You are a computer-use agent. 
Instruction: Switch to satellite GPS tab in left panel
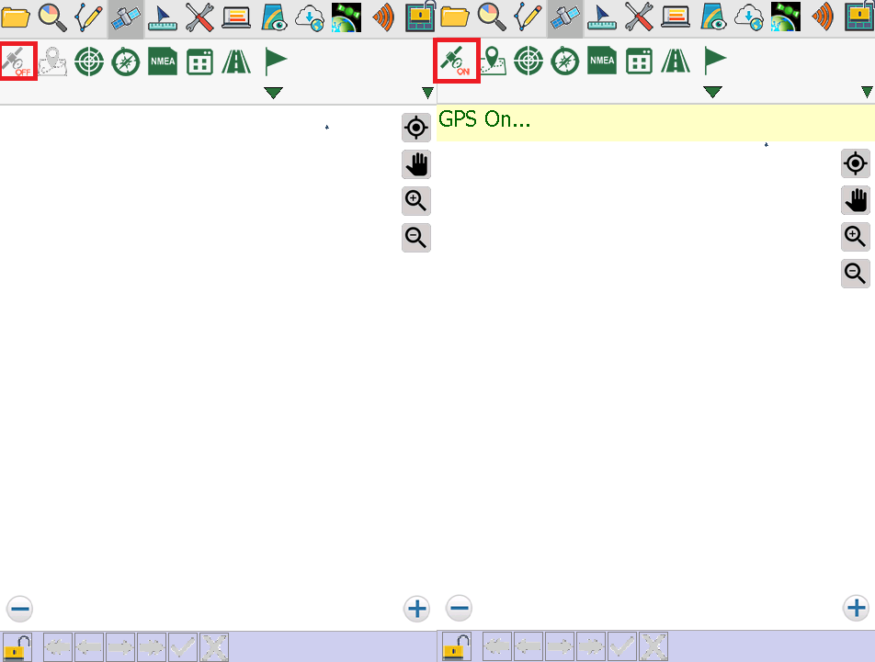(x=126, y=17)
